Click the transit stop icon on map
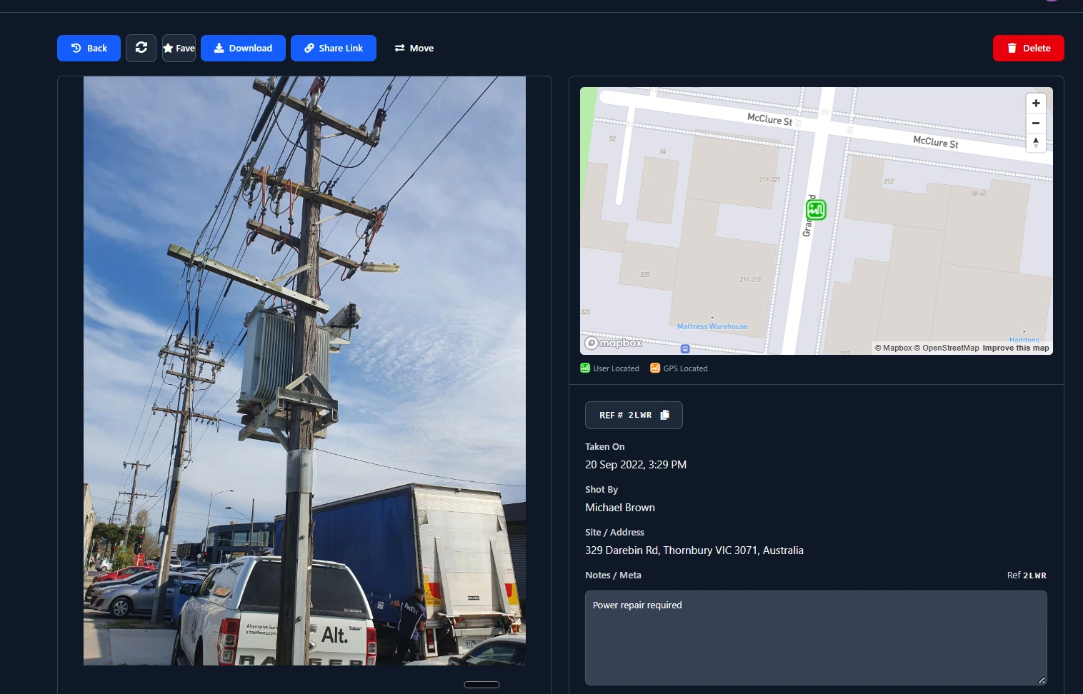Image resolution: width=1083 pixels, height=694 pixels. click(685, 348)
